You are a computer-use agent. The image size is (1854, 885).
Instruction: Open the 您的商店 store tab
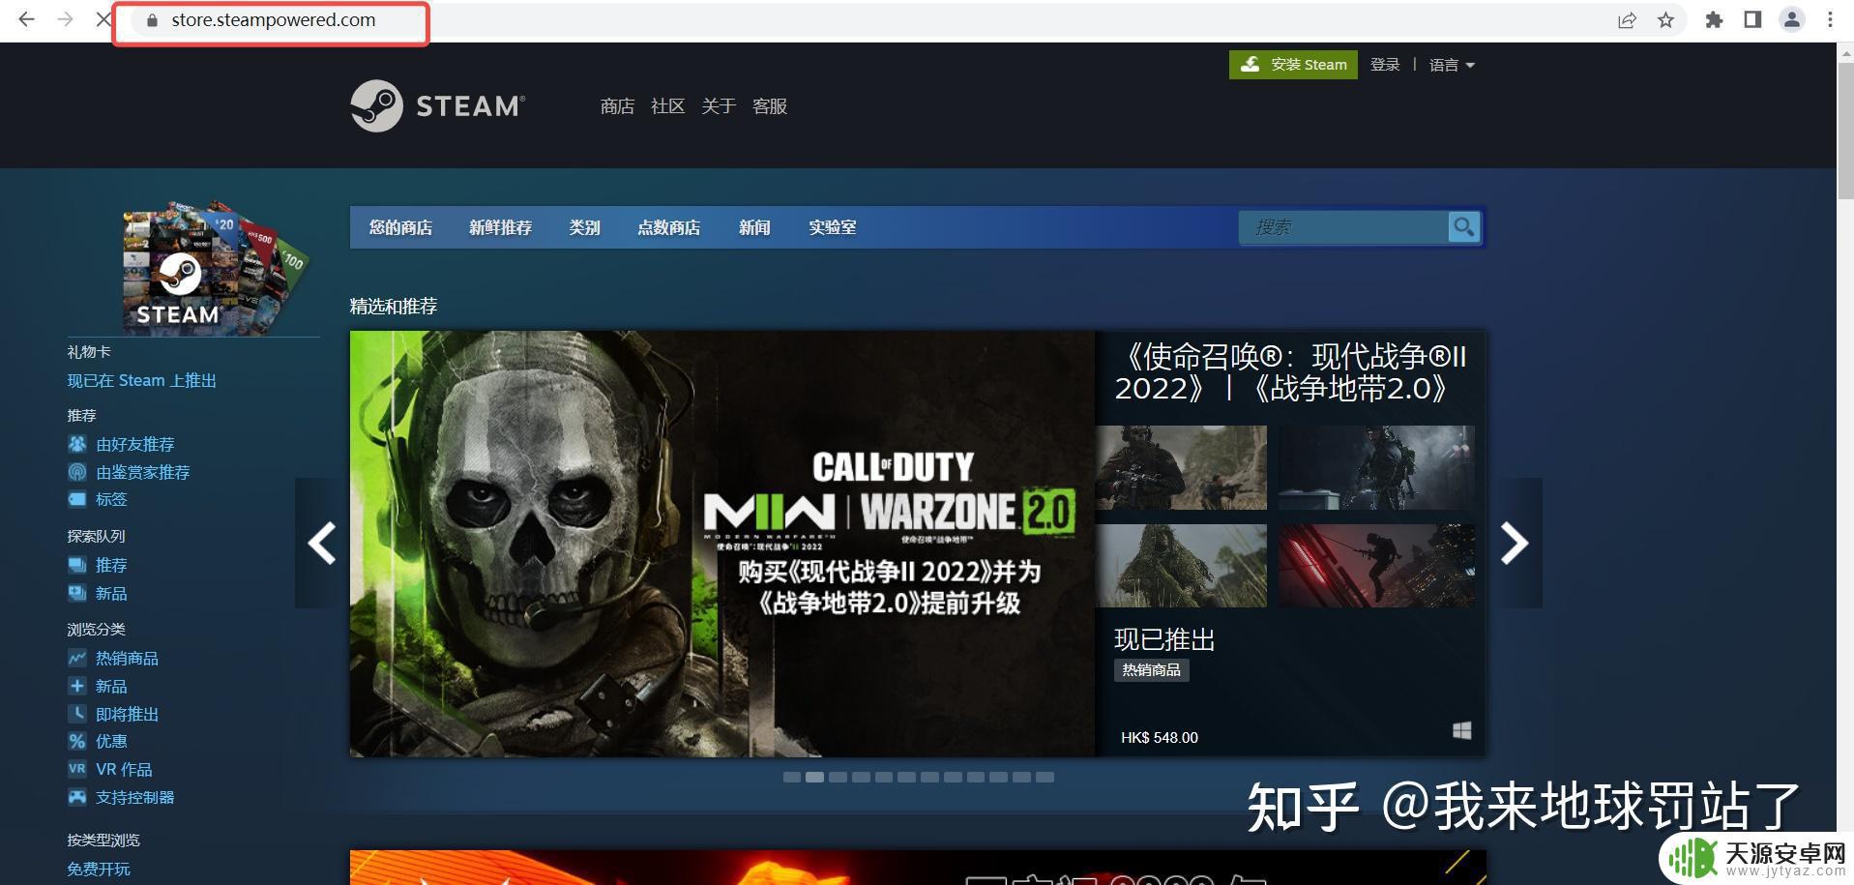(x=400, y=227)
